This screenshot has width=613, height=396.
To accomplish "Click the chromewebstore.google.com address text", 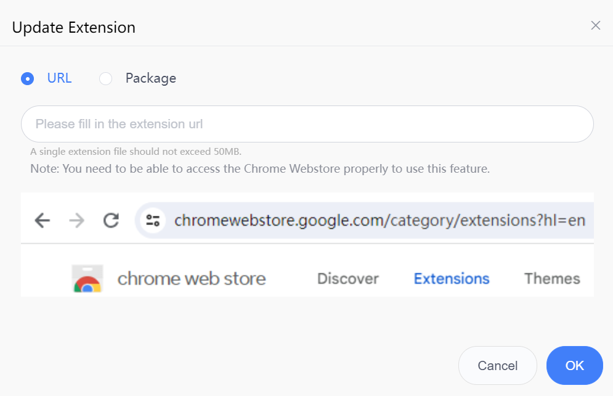I will pyautogui.click(x=380, y=220).
